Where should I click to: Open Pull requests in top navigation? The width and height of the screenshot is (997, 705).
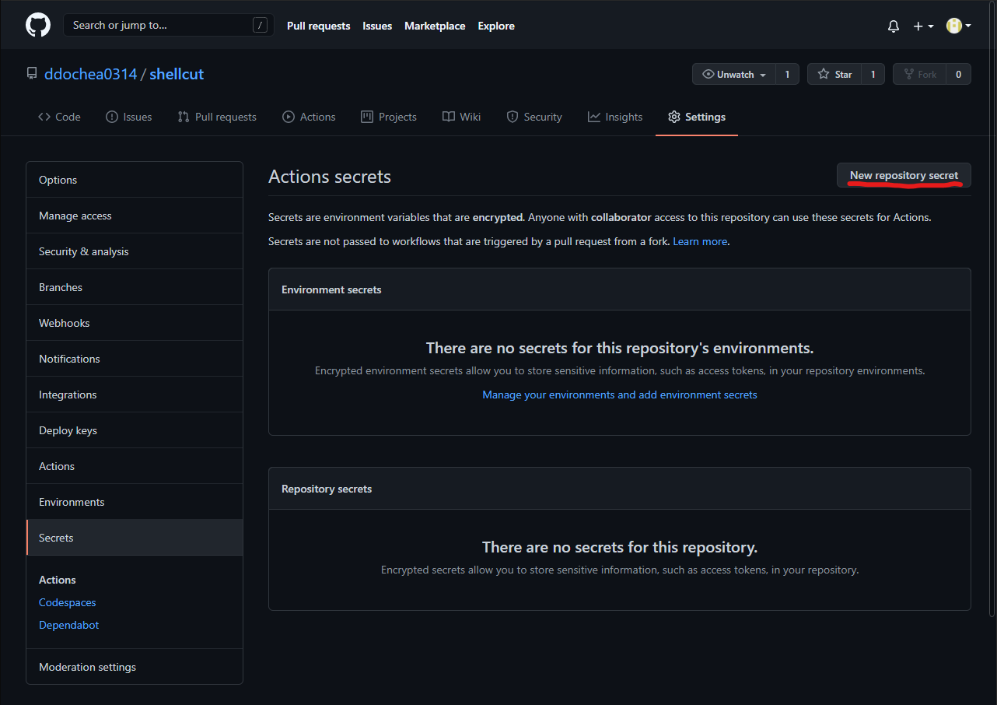(x=319, y=26)
